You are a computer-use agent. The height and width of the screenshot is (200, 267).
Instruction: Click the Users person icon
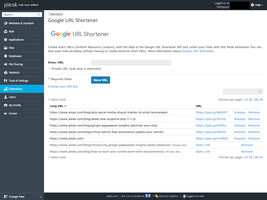6,97
